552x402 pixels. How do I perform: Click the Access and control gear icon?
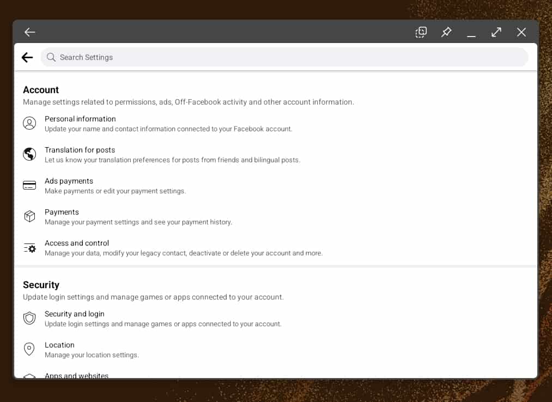point(29,248)
